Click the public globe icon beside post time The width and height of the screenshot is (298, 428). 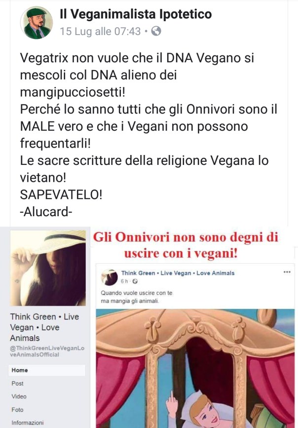[x=156, y=31]
